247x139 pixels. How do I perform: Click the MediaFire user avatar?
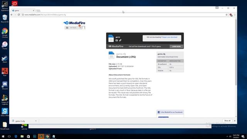point(83,28)
